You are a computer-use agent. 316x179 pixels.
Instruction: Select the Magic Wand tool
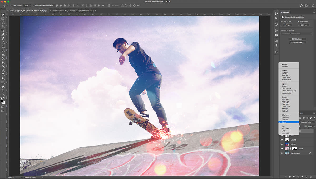point(3,27)
